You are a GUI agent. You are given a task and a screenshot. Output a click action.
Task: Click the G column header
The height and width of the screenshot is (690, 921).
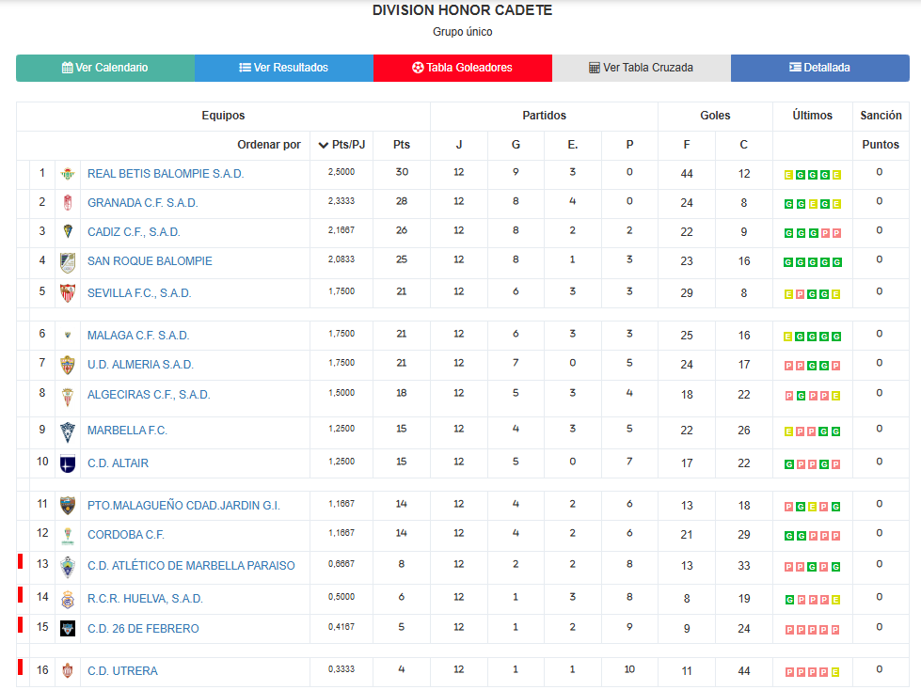(x=516, y=145)
